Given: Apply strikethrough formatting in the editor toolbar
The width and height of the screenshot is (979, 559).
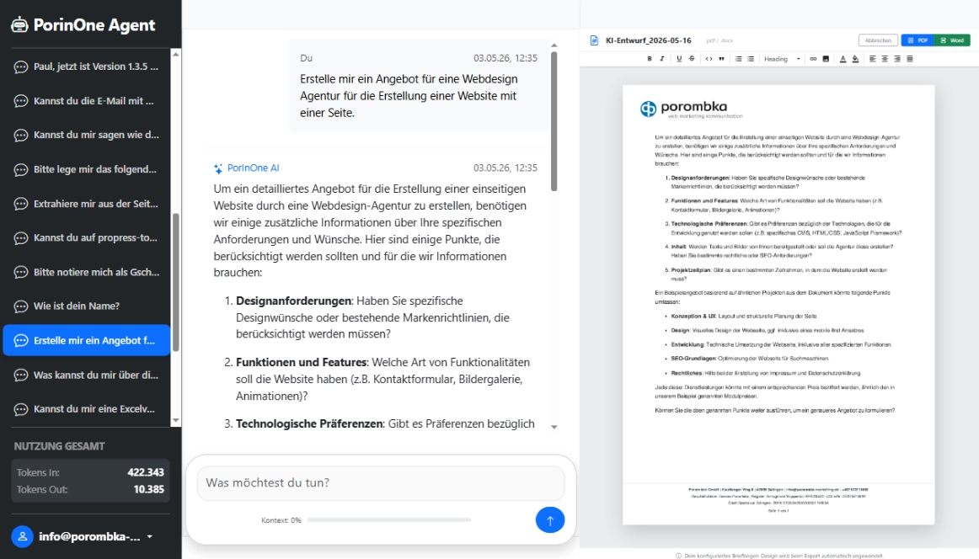Looking at the screenshot, I should click(692, 59).
